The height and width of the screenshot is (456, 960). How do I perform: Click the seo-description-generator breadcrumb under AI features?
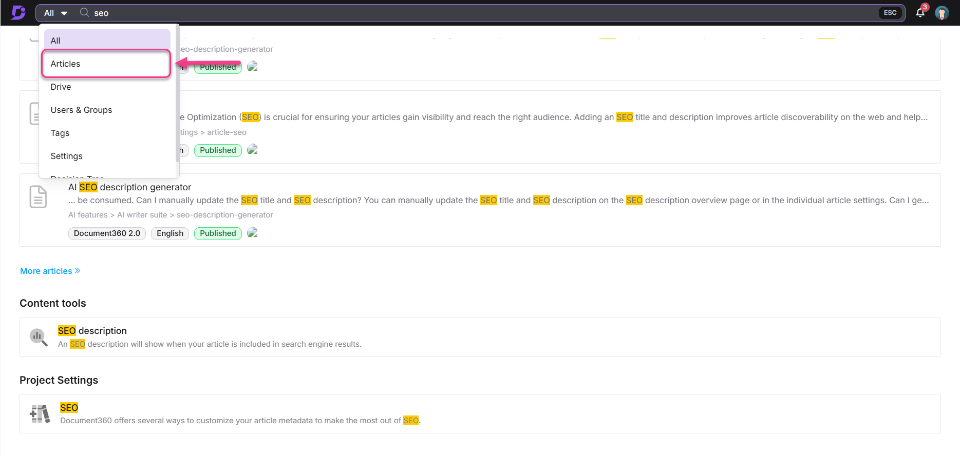(224, 215)
